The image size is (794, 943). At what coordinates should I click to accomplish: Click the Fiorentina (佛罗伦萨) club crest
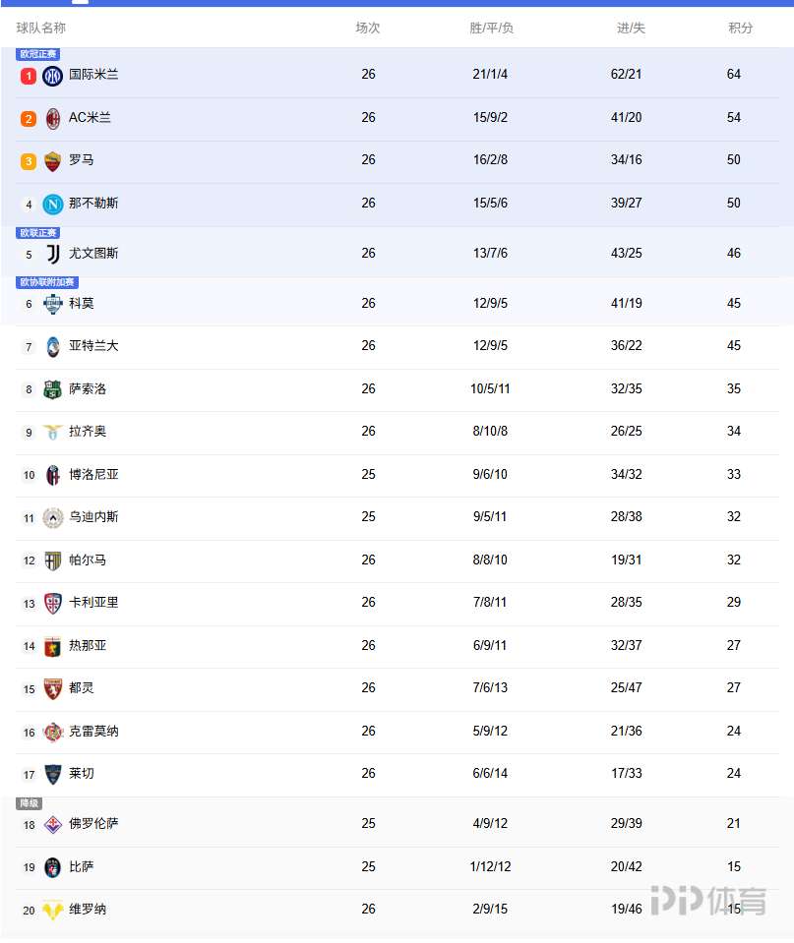53,824
